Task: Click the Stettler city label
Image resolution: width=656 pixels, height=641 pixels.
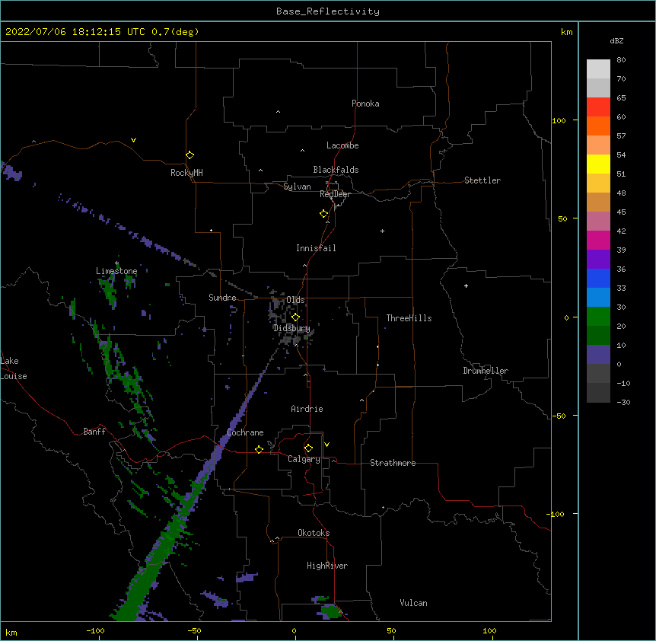Action: point(482,180)
